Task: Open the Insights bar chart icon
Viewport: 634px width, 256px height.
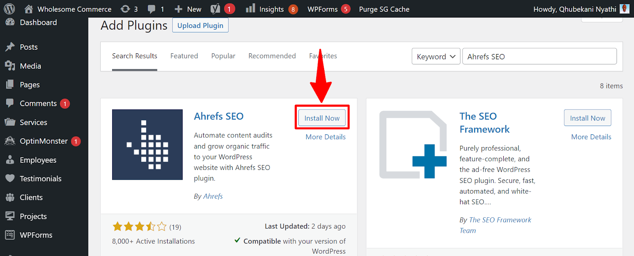Action: click(x=250, y=8)
